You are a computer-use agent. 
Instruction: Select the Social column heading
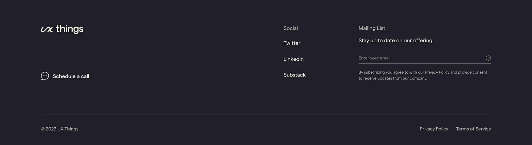[x=290, y=28]
